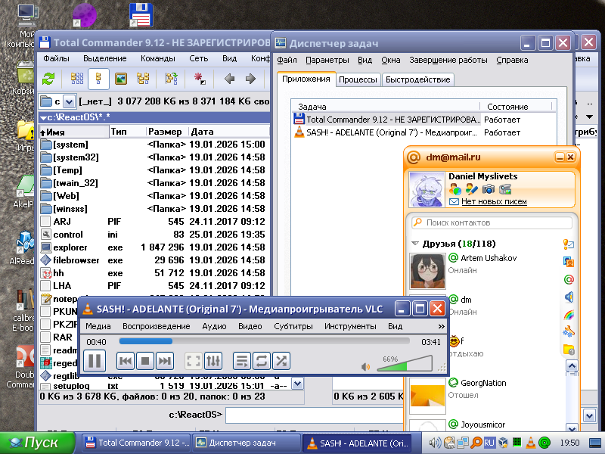The width and height of the screenshot is (605, 454).
Task: Toggle shuffle (random) mode in VLC
Action: [281, 361]
